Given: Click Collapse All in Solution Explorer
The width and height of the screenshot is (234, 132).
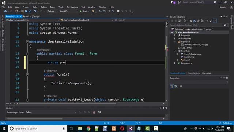Looking at the screenshot, I should (198, 21).
